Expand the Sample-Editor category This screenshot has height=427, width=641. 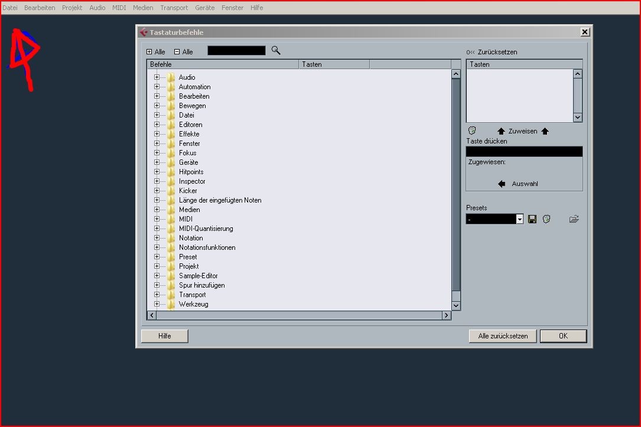(x=157, y=275)
